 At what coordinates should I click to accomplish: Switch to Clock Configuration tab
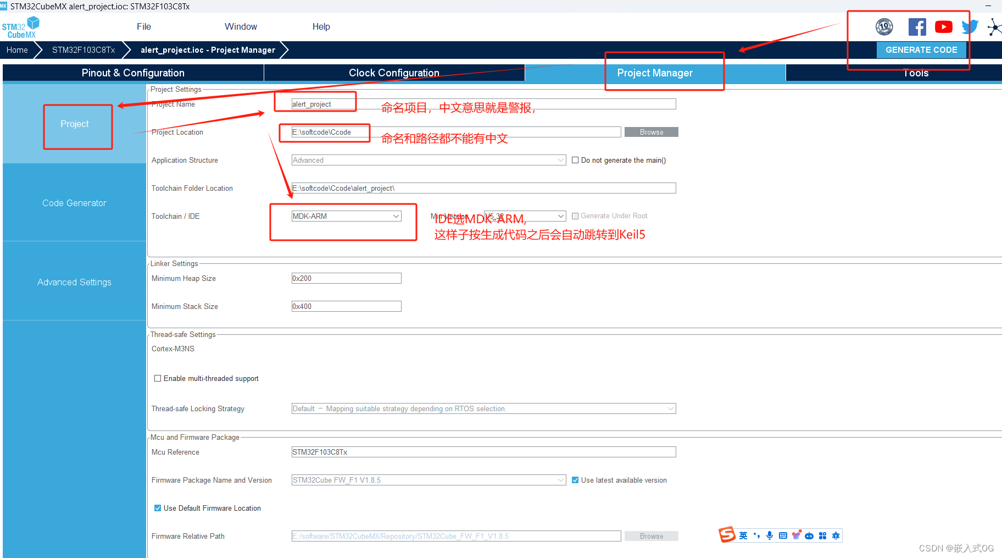pyautogui.click(x=394, y=73)
